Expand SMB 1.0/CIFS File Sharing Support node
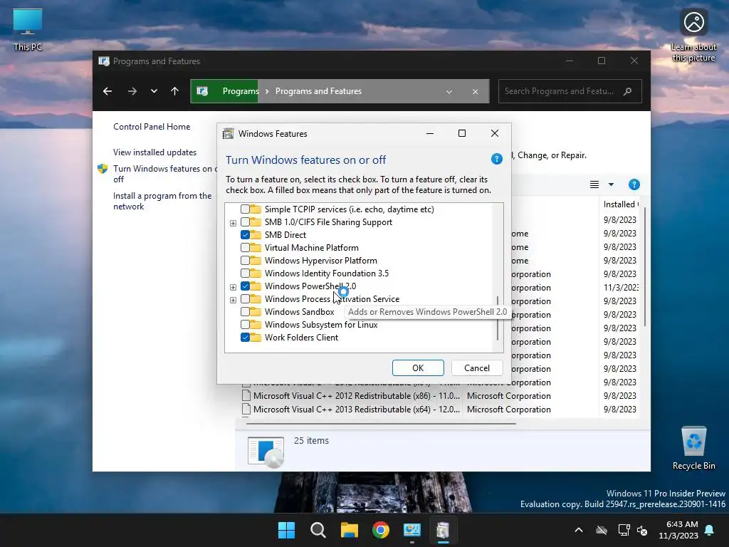729x547 pixels. coord(233,223)
